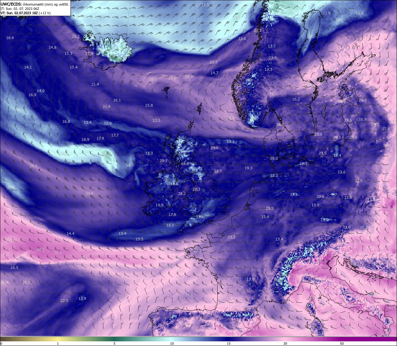Click the 11.8 value over France

click(x=250, y=279)
